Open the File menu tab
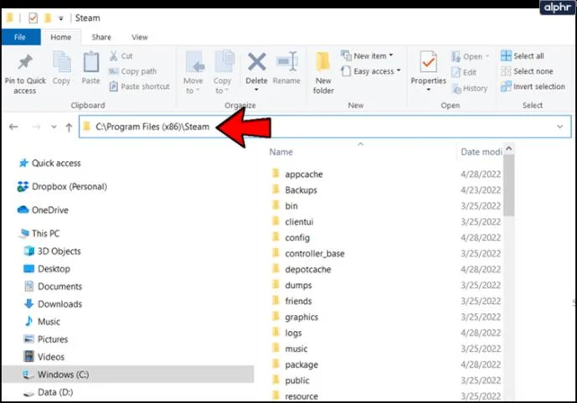This screenshot has width=577, height=403. [20, 37]
